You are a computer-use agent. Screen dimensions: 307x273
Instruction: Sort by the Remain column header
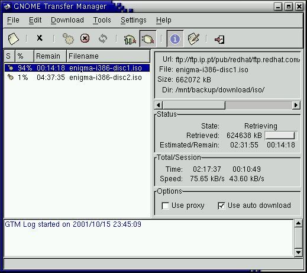click(x=50, y=56)
